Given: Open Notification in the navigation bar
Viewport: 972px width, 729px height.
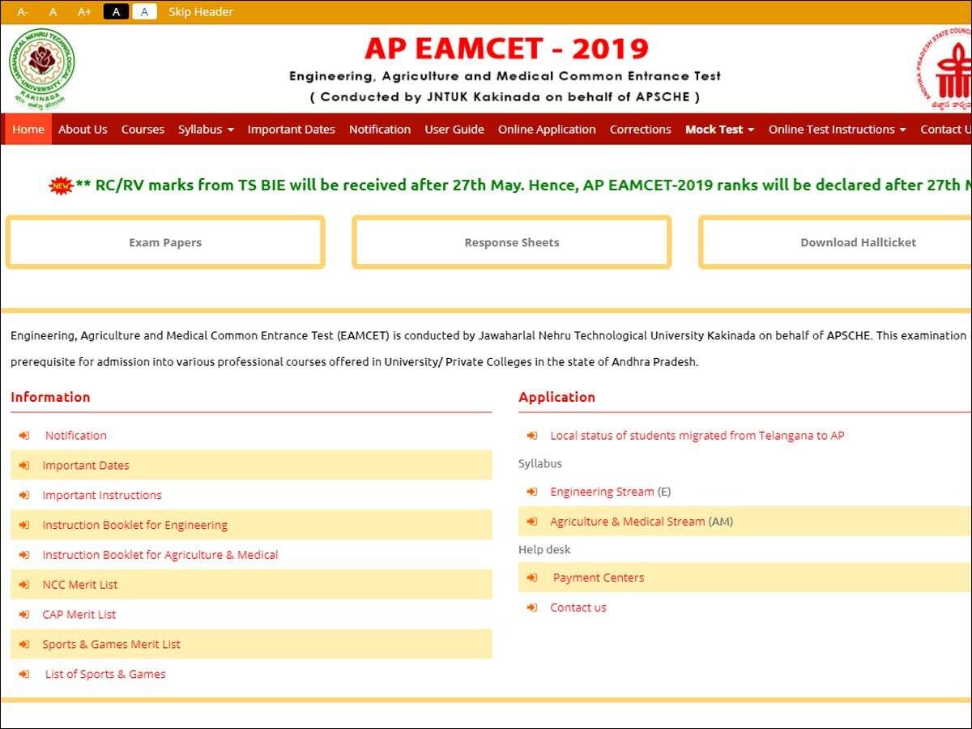Looking at the screenshot, I should point(380,130).
